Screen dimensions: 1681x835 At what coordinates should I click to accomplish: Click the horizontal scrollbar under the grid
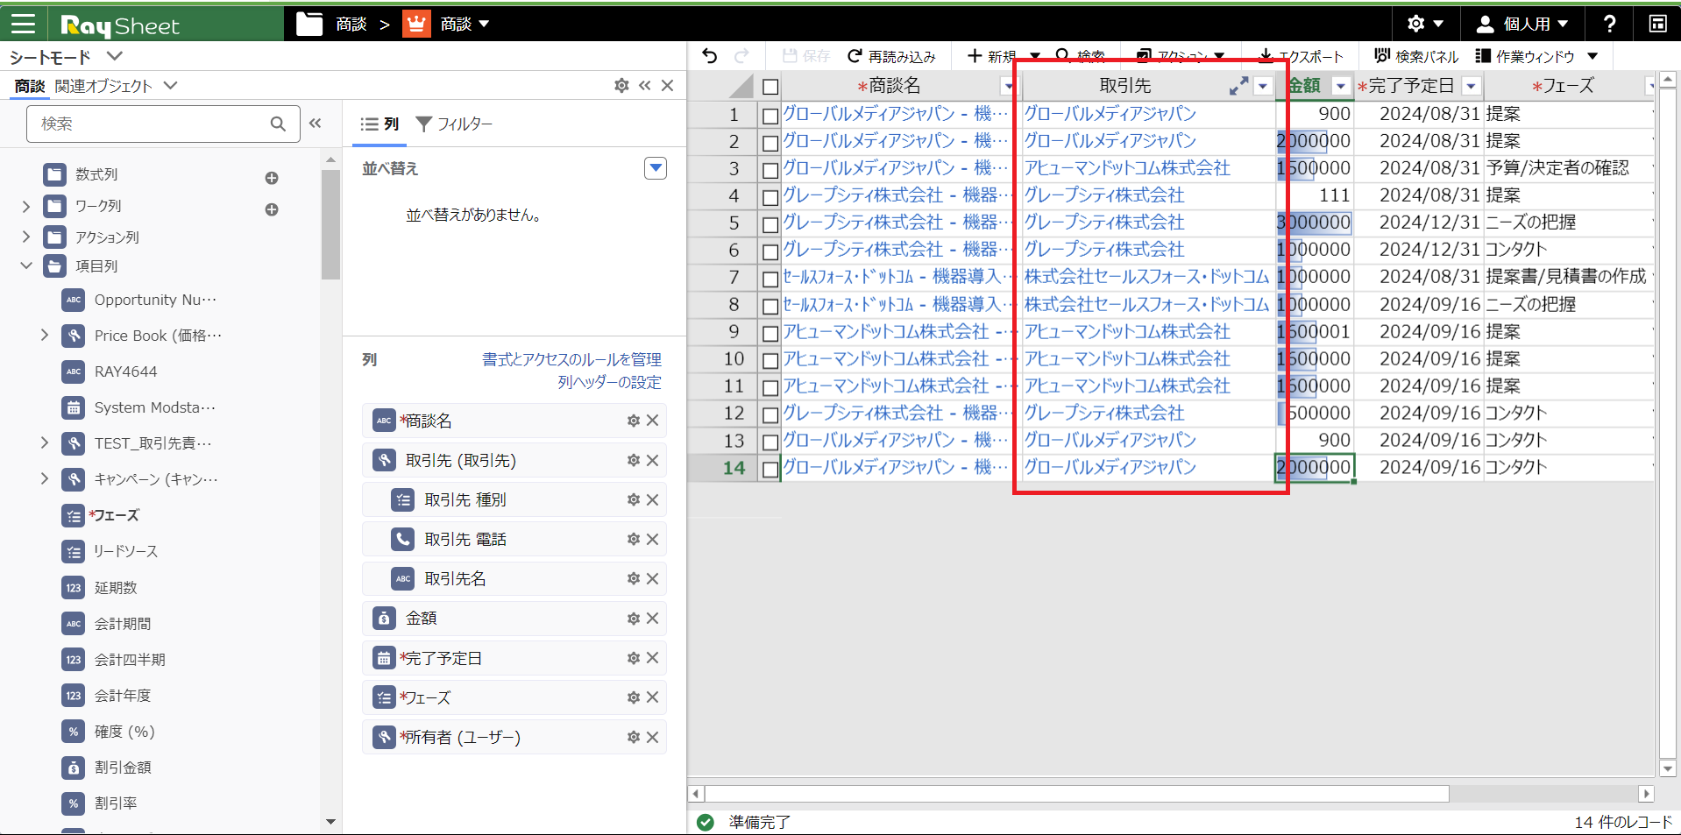[1076, 794]
